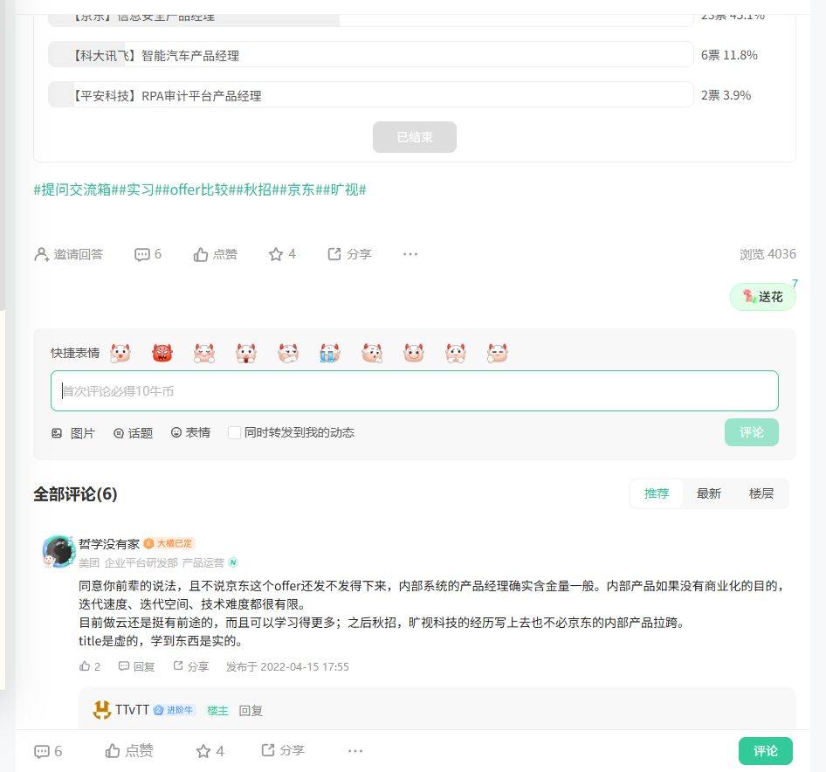Insert the red angry cow emoji
The width and height of the screenshot is (826, 772).
[162, 353]
